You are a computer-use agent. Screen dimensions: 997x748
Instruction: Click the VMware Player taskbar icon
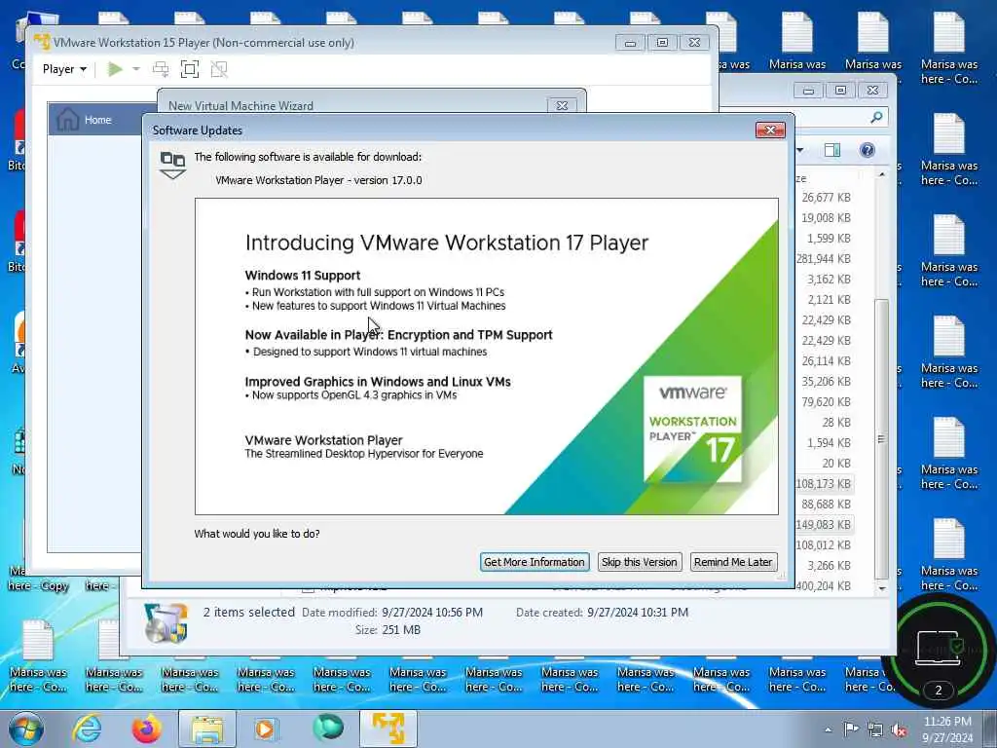point(388,729)
